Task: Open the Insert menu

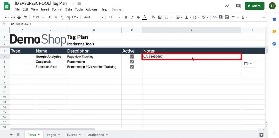Action: (x=45, y=9)
